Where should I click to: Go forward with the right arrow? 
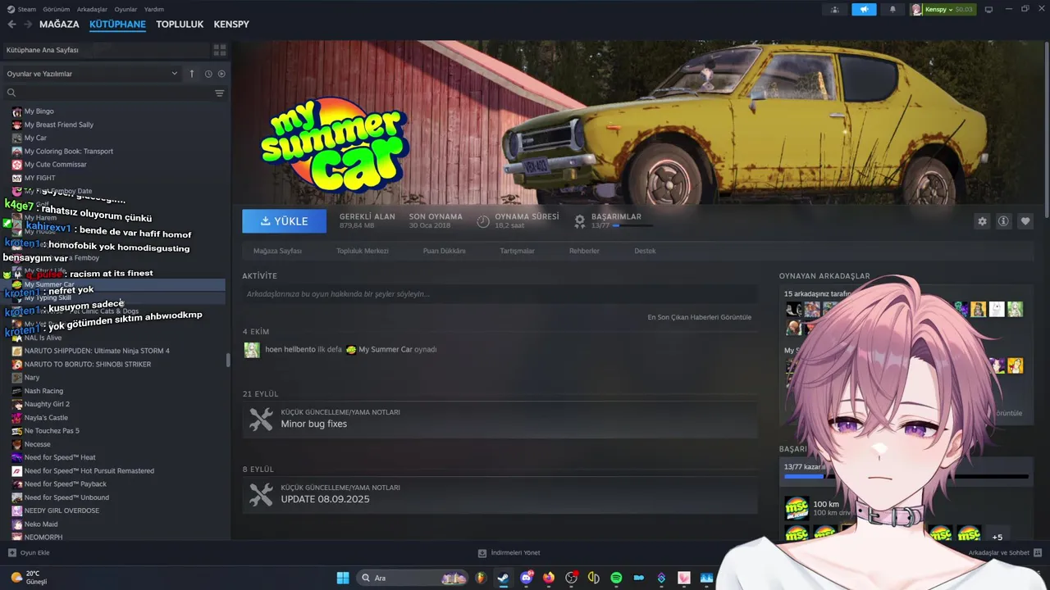coord(28,25)
